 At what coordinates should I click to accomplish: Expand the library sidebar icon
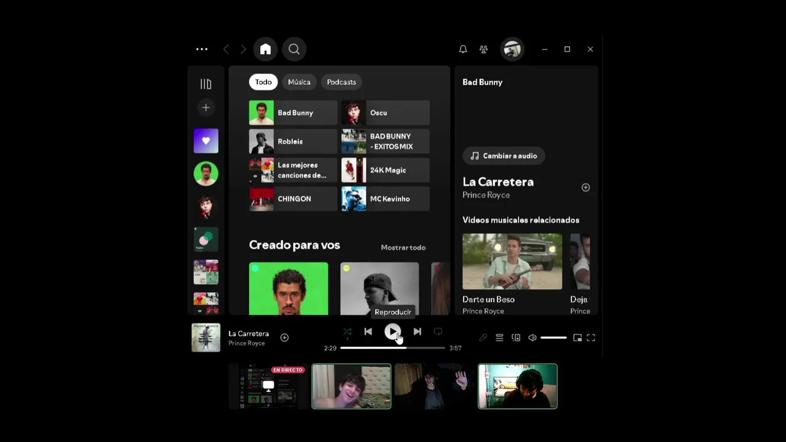(x=206, y=84)
